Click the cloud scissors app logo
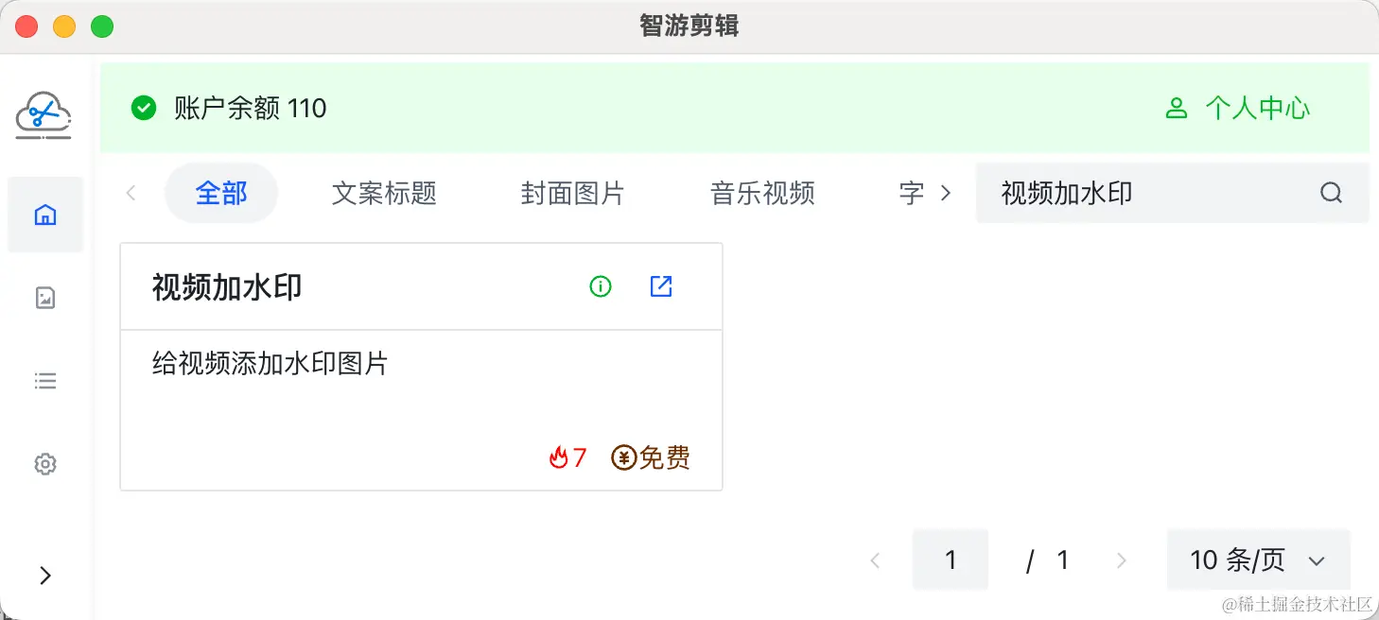This screenshot has height=620, width=1379. [x=44, y=115]
